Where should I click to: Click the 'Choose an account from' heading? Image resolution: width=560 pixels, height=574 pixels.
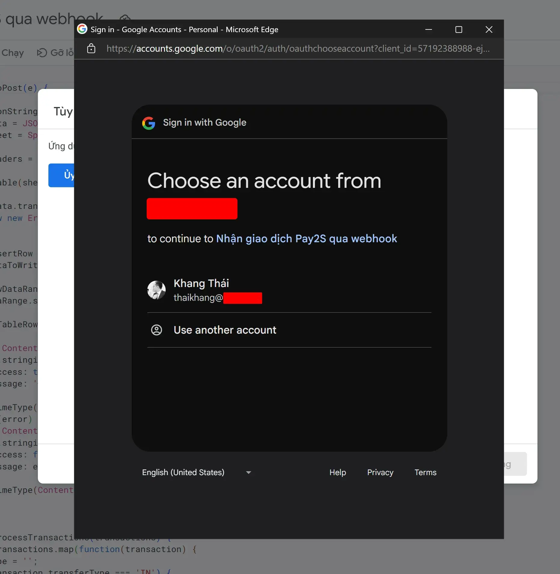pyautogui.click(x=264, y=181)
